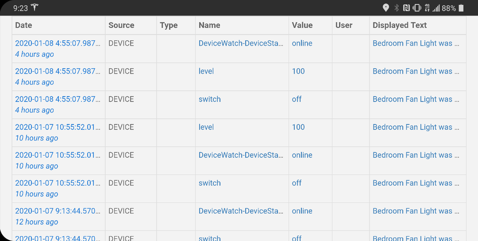Click online value in 10-hours-ago row
Viewport: 478px width, 241px height.
pyautogui.click(x=302, y=155)
